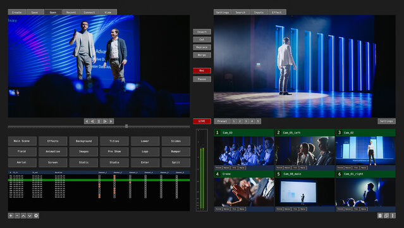Select the Open menu tab
Screen dimensions: 404x228
(x=53, y=12)
